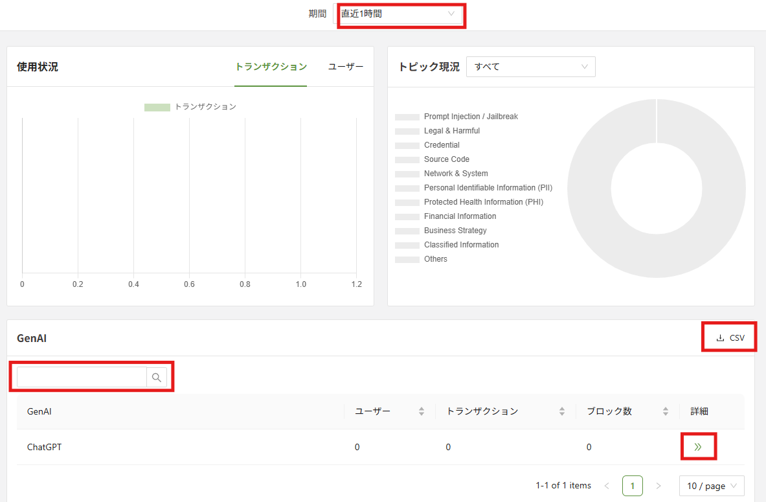The height and width of the screenshot is (502, 766).
Task: Toggle Financial Information legend color swatch
Action: click(x=407, y=216)
